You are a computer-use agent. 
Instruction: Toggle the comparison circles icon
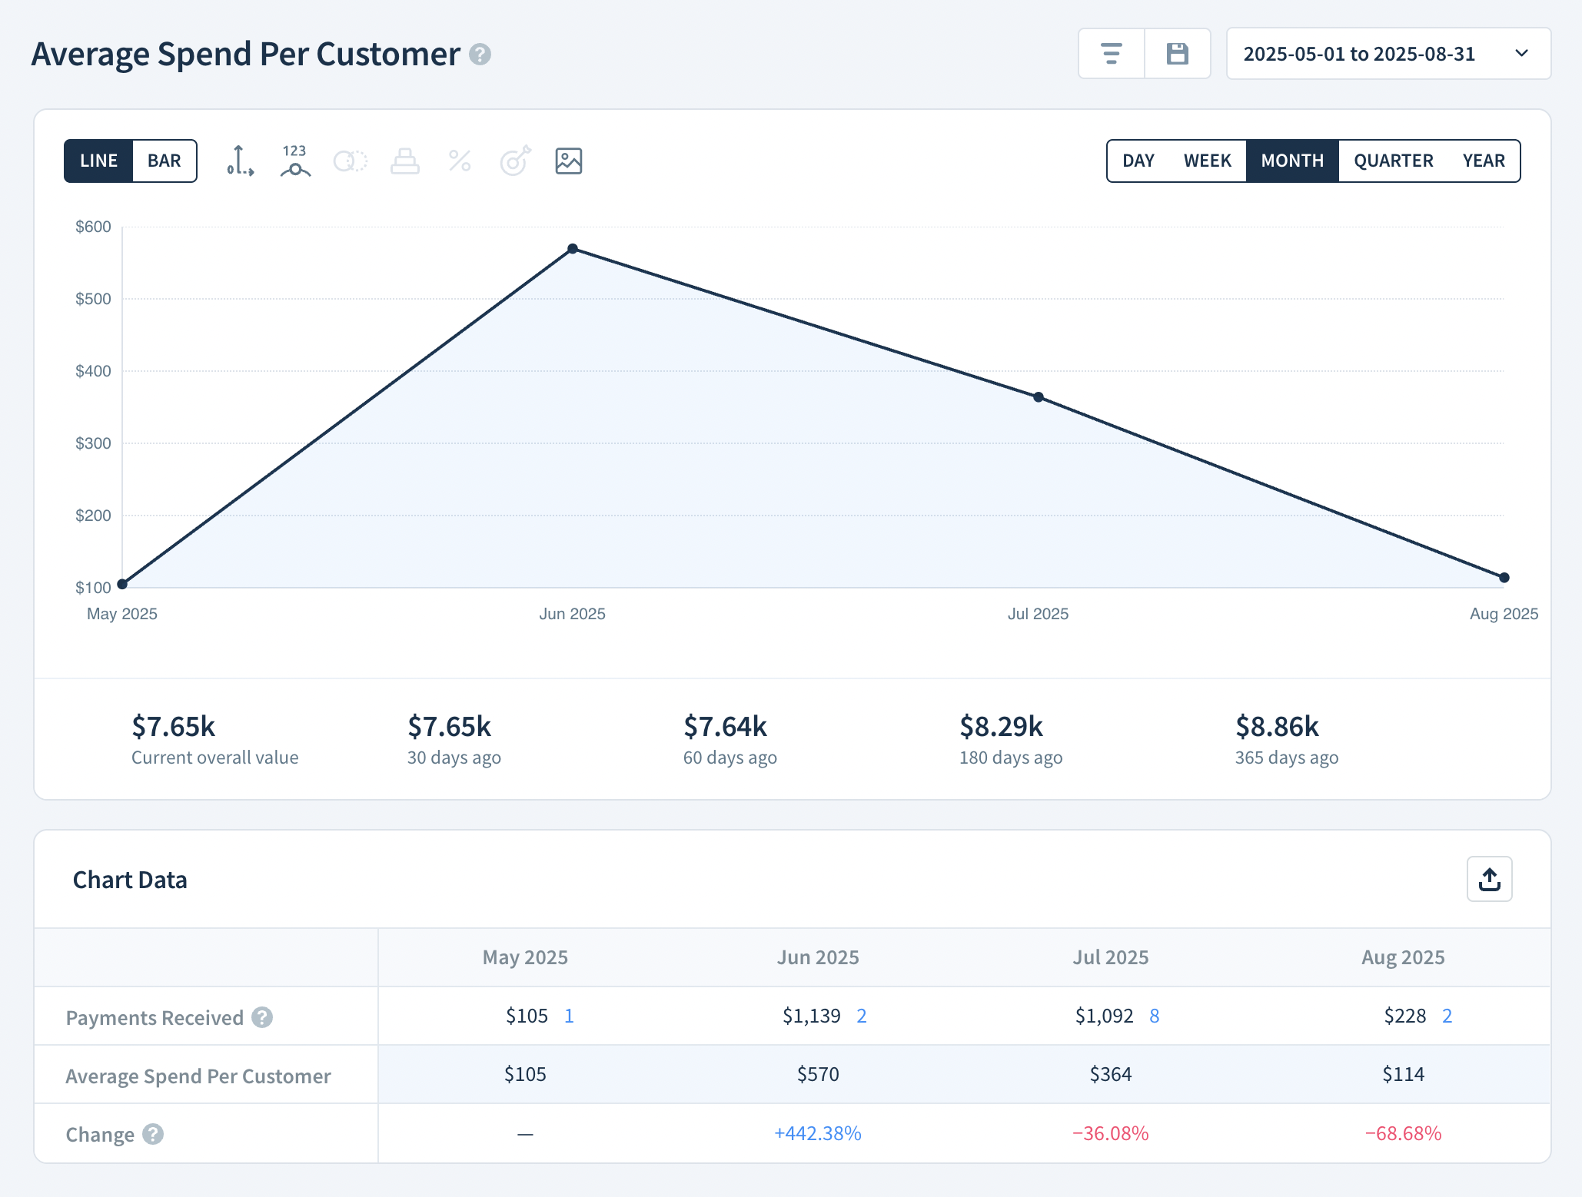pos(350,161)
